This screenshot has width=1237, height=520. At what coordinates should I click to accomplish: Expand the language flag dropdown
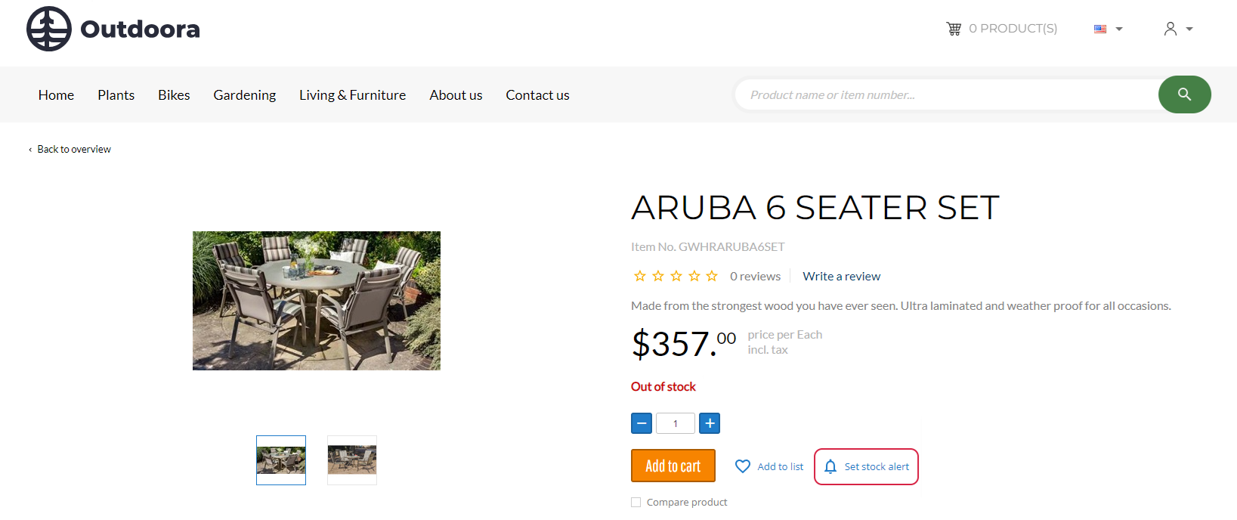(x=1109, y=29)
